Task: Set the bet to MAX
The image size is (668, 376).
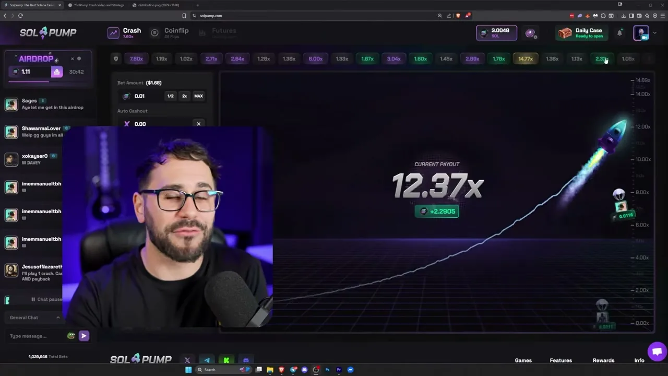Action: [x=198, y=96]
